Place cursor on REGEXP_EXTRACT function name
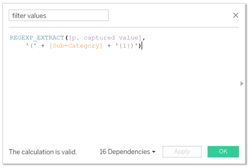The height and width of the screenshot is (168, 249). click(x=37, y=38)
